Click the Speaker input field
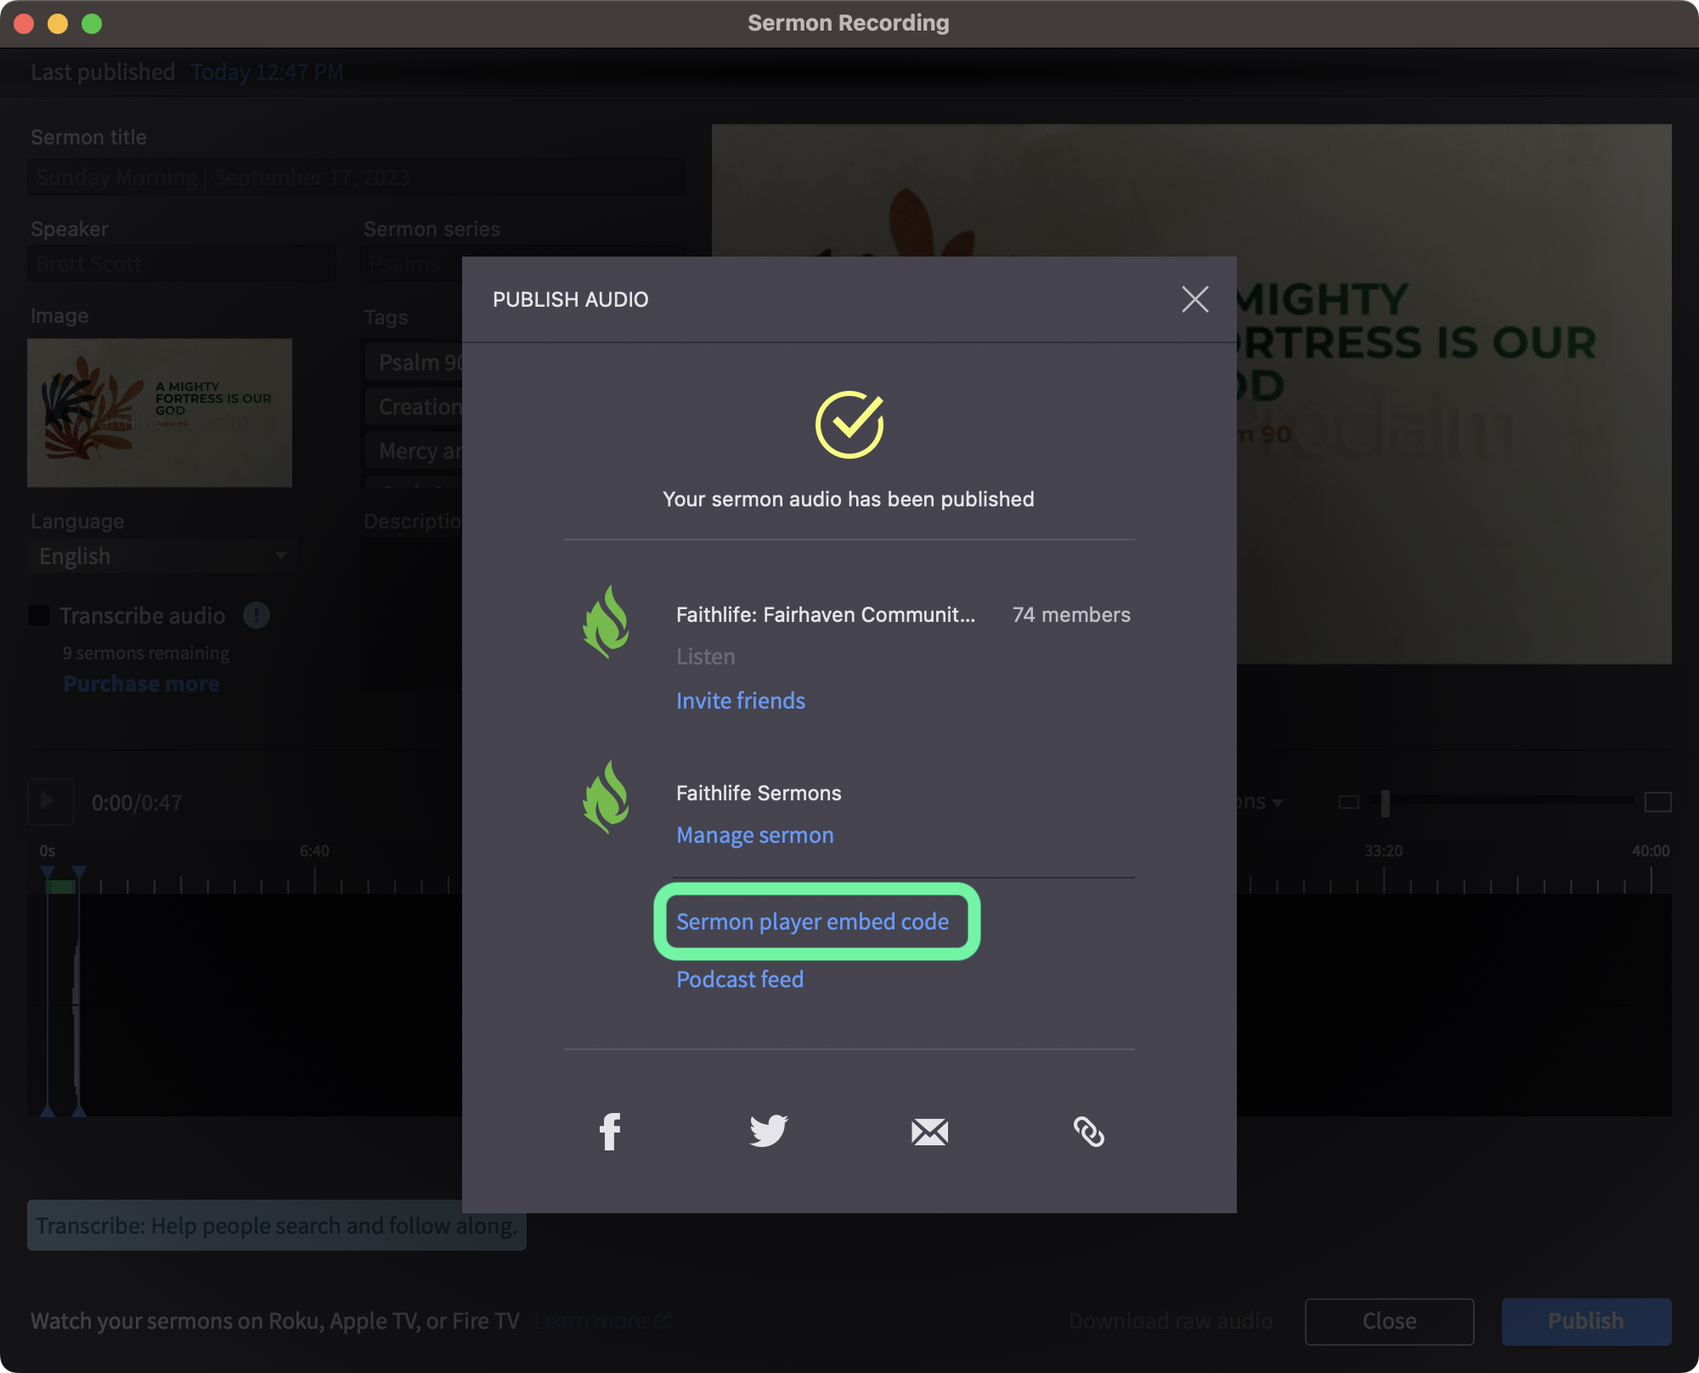1699x1373 pixels. point(182,263)
